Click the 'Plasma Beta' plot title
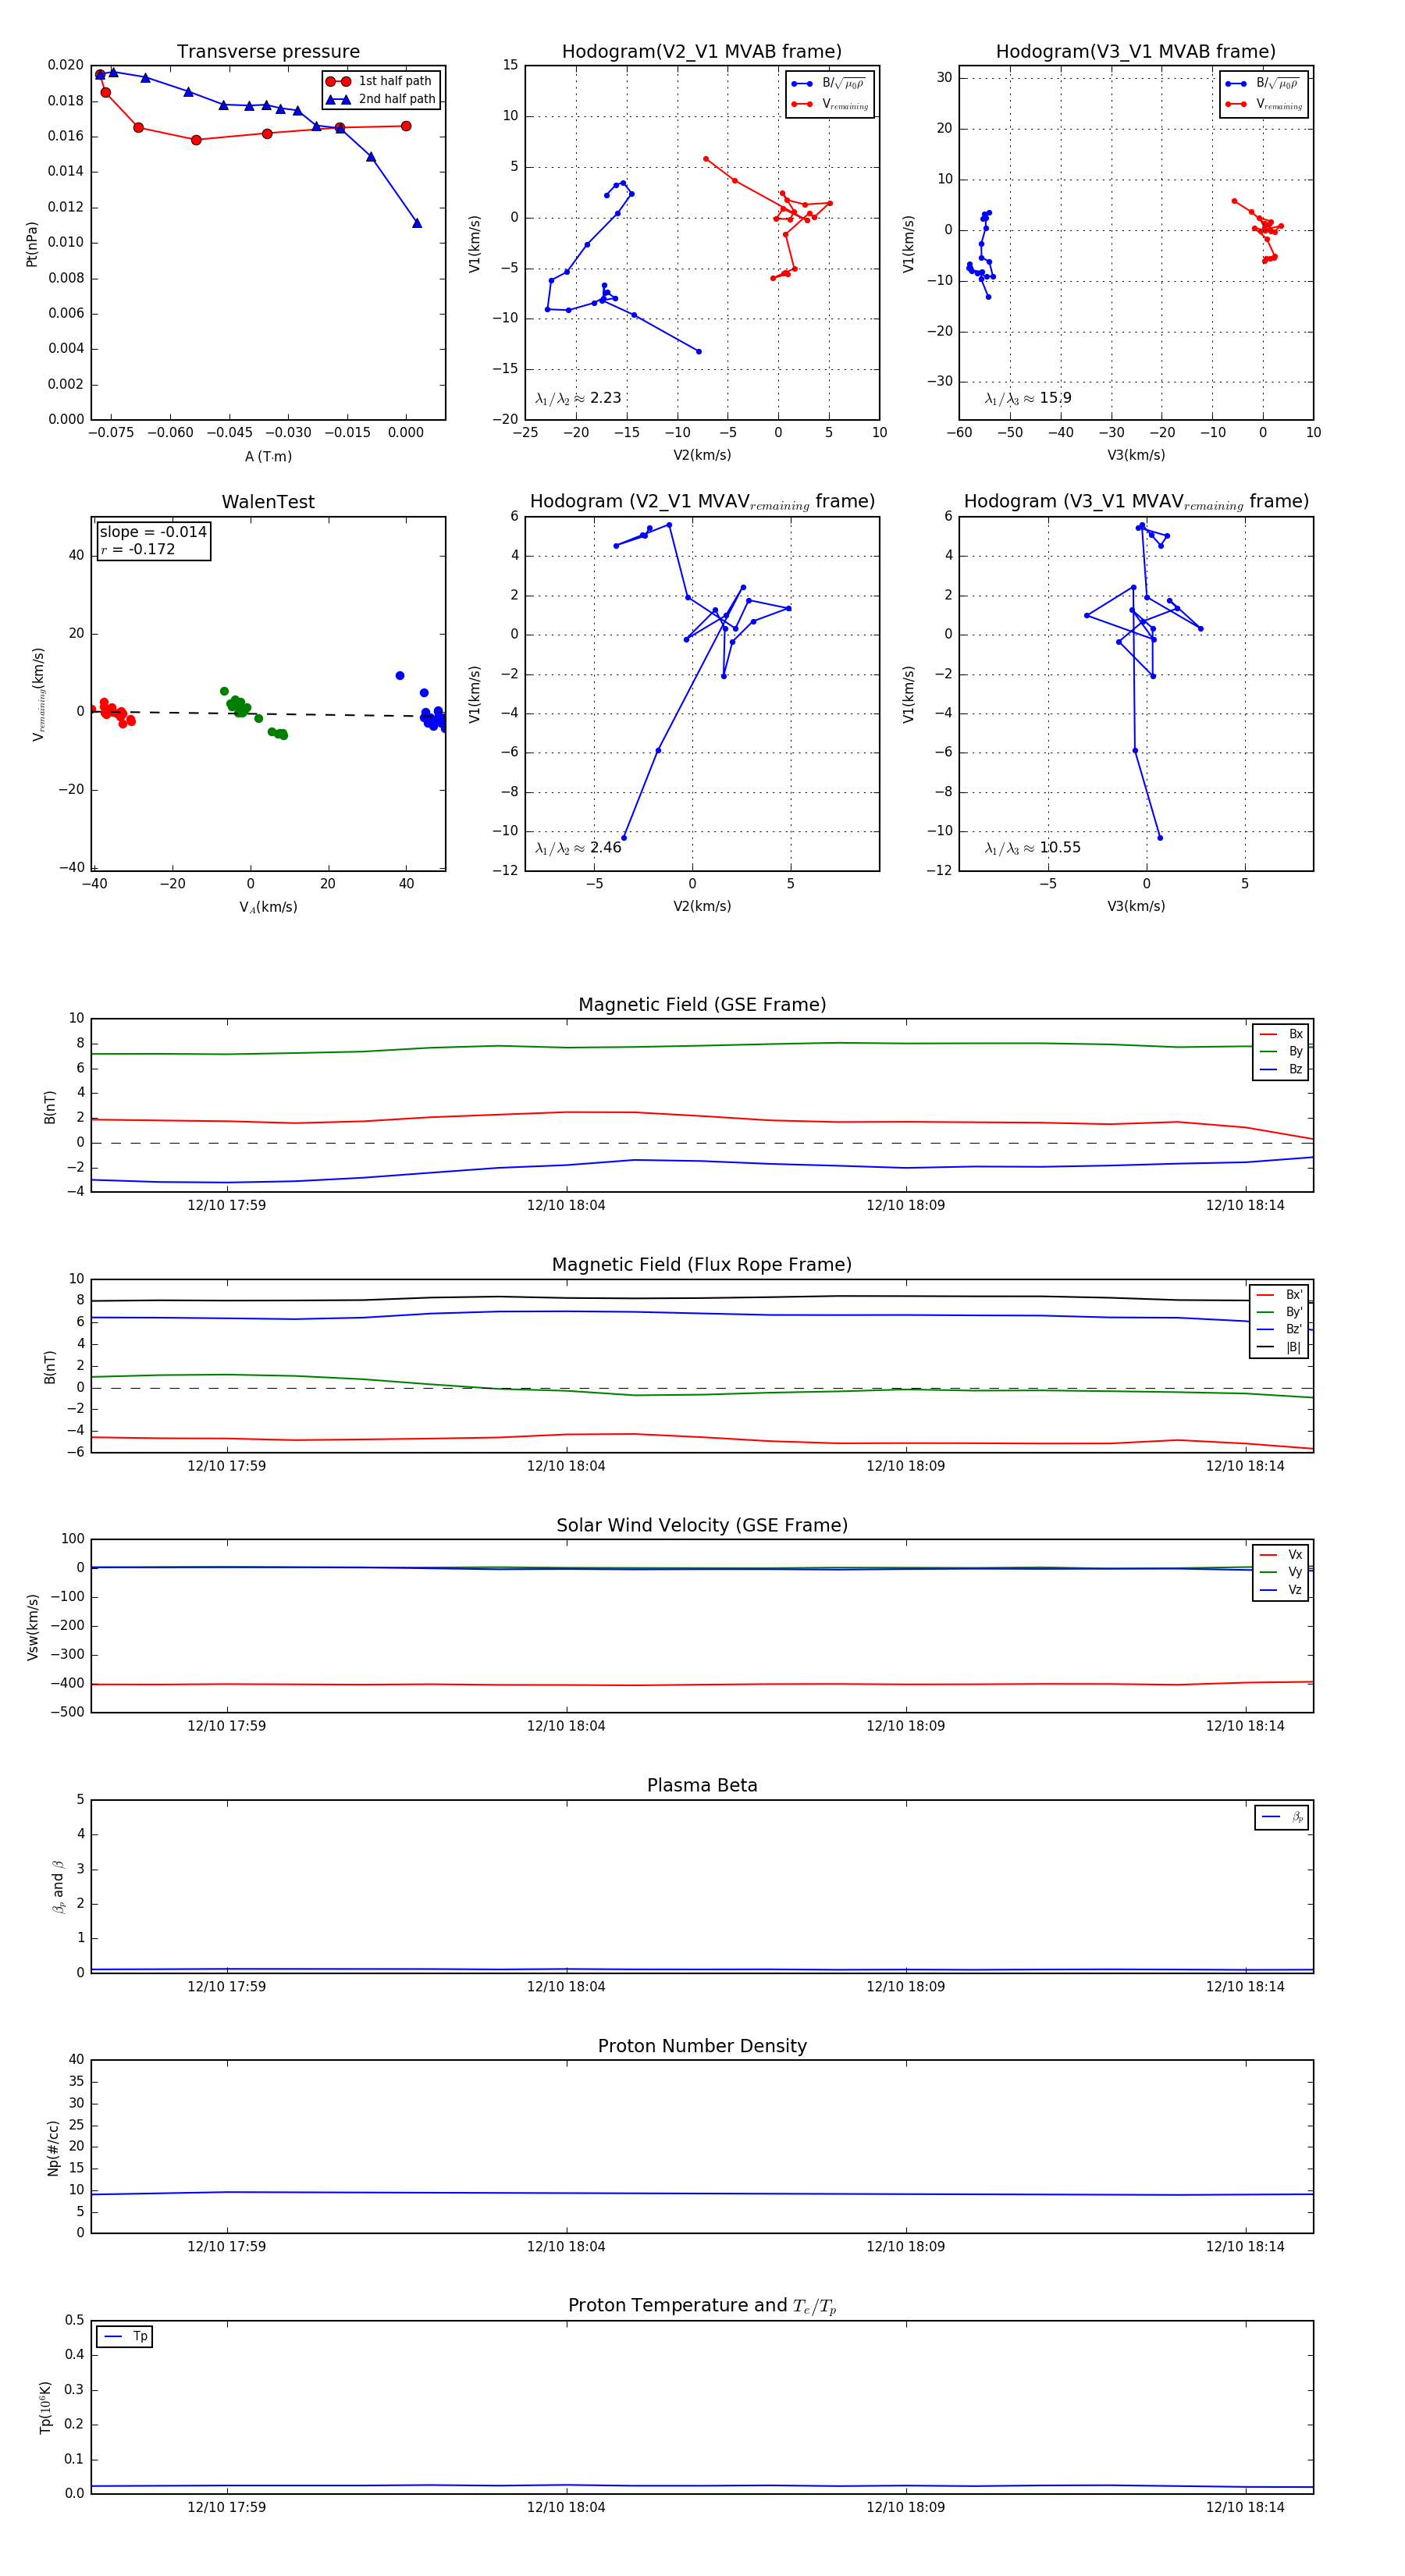The width and height of the screenshot is (1405, 2576). click(702, 1785)
